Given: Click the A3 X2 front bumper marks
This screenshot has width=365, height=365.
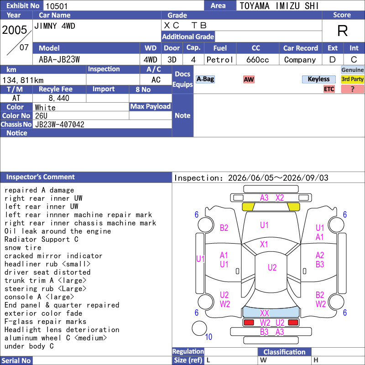Looking at the screenshot, I should pos(271,198).
